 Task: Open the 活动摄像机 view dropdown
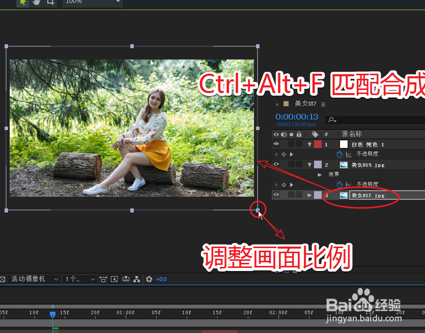34,279
